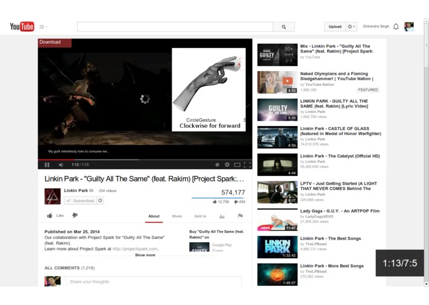Open the Naked Olympians YouTube Nation thumbnail

(277, 82)
